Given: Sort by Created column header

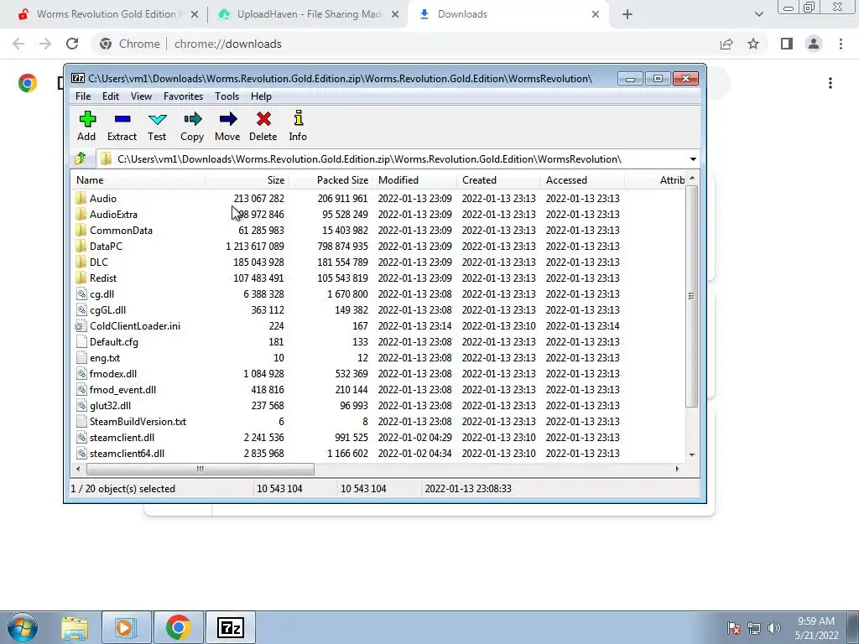Looking at the screenshot, I should tap(498, 180).
